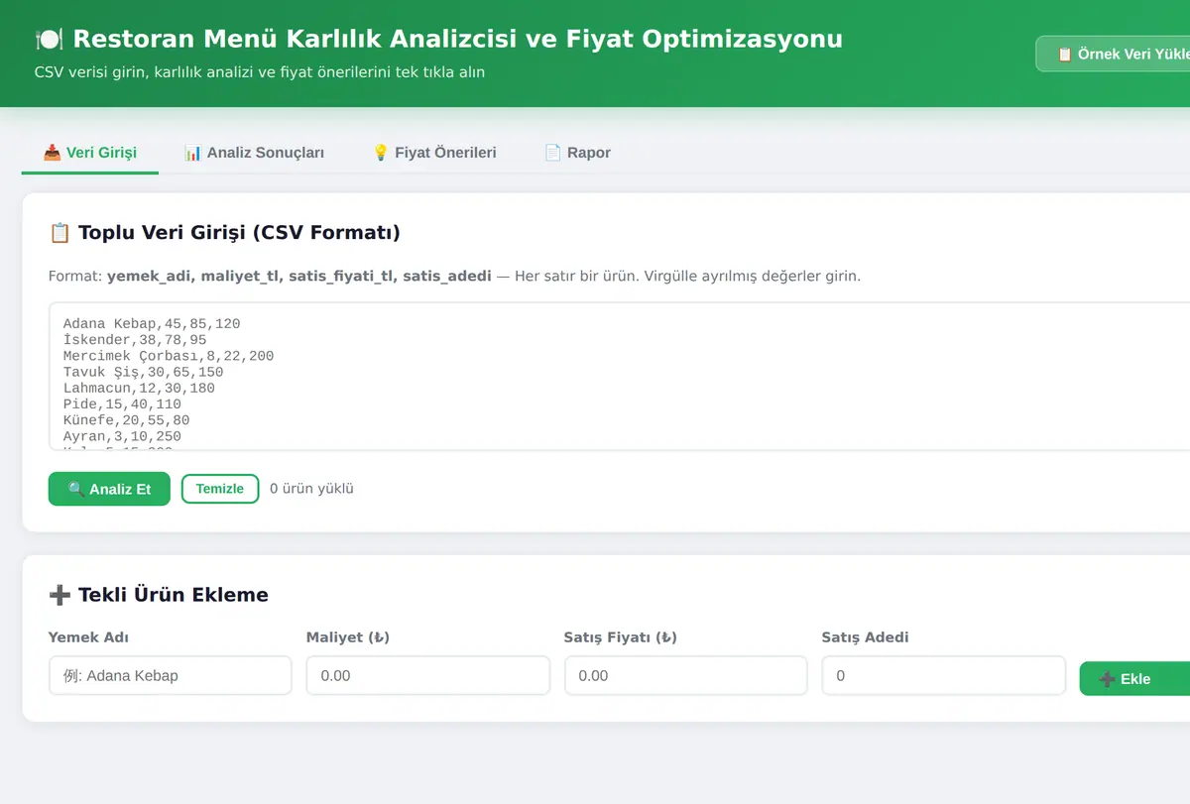This screenshot has height=804, width=1190.
Task: Click the Maliyet (₺) input field
Action: tap(428, 675)
